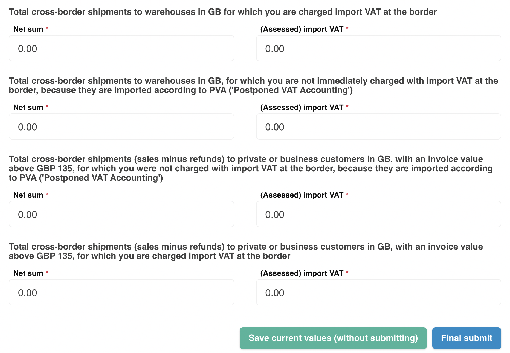Click Net sum field for warehouse PVA shipments
Image resolution: width=510 pixels, height=353 pixels.
tap(121, 126)
